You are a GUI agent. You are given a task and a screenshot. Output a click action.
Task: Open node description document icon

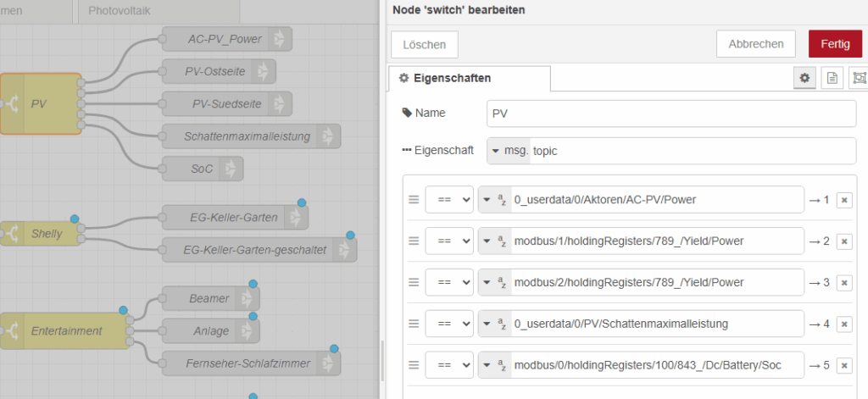(832, 78)
